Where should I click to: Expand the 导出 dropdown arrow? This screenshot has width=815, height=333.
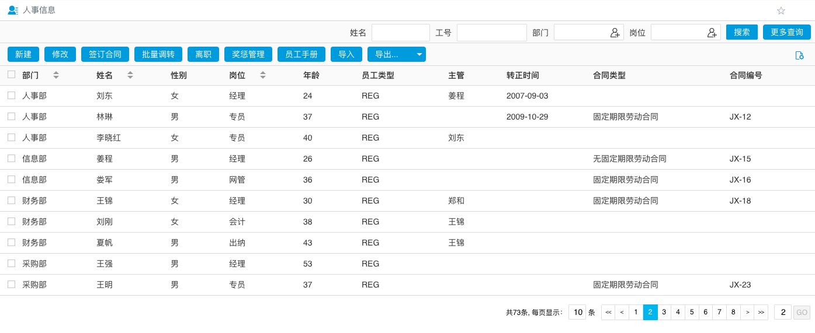coord(419,54)
